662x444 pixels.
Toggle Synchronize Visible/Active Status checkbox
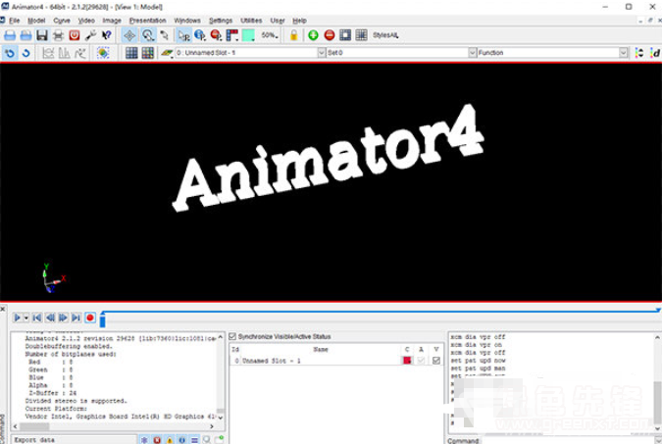(x=232, y=336)
